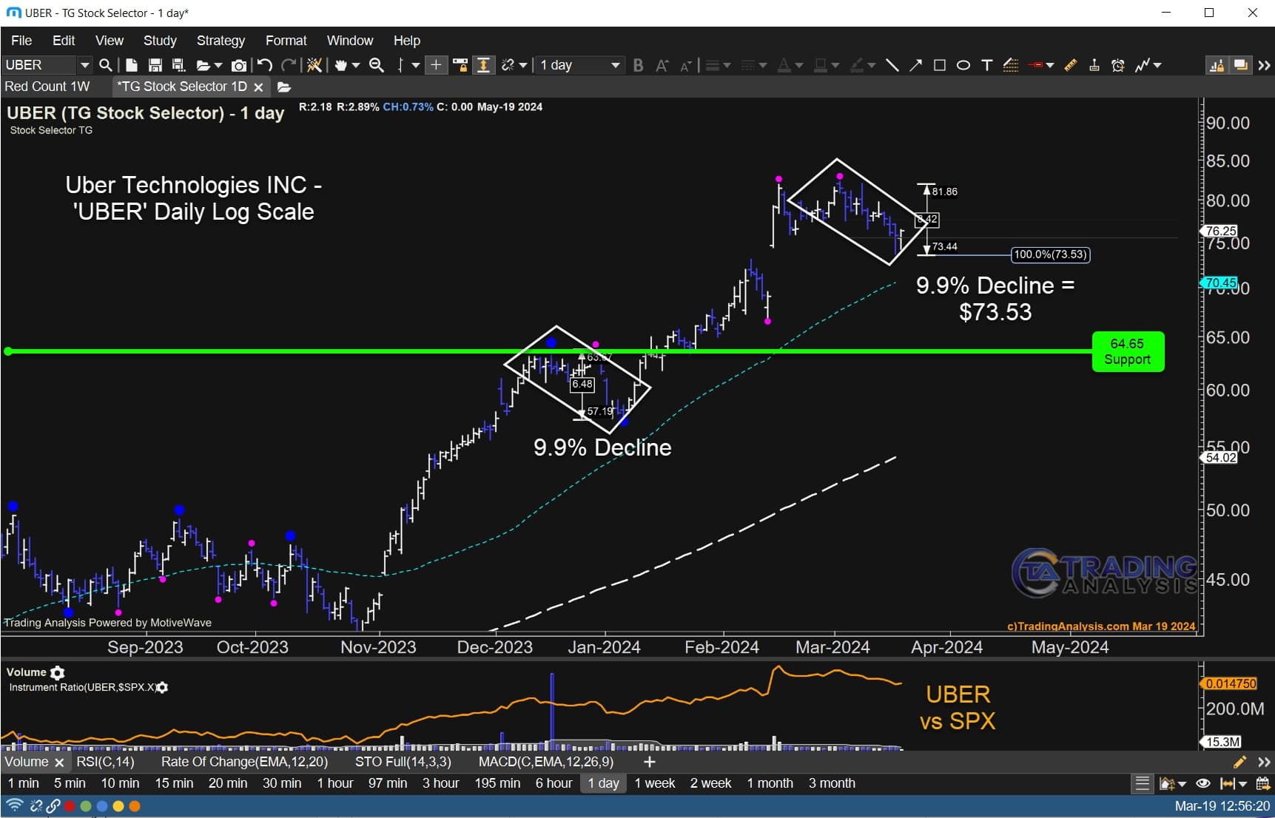Toggle the auto-fit vertical scale icon
Screen dimensions: 1275x818
coord(483,65)
